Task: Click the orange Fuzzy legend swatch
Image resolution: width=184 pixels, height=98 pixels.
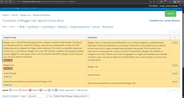Action: pyautogui.click(x=41, y=90)
